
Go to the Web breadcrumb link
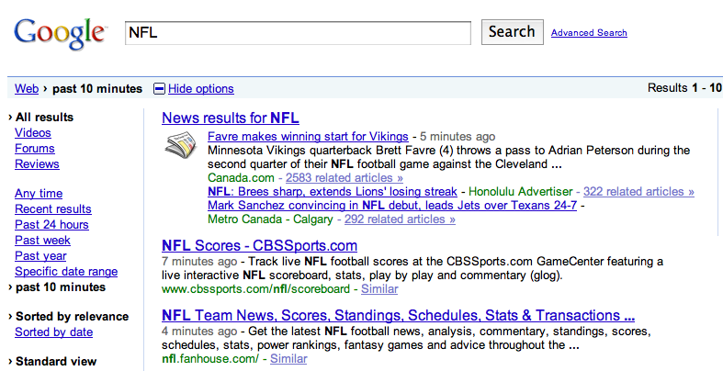click(27, 89)
